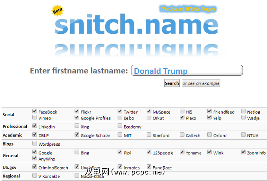Check the Wordpress checkbox
Screen dimensions: 267x181
point(35,143)
